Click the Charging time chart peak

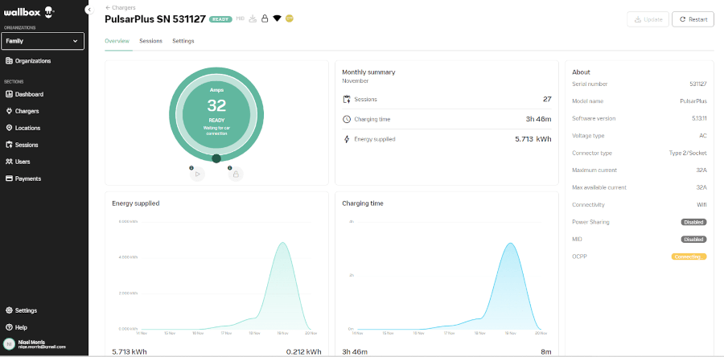(510, 244)
